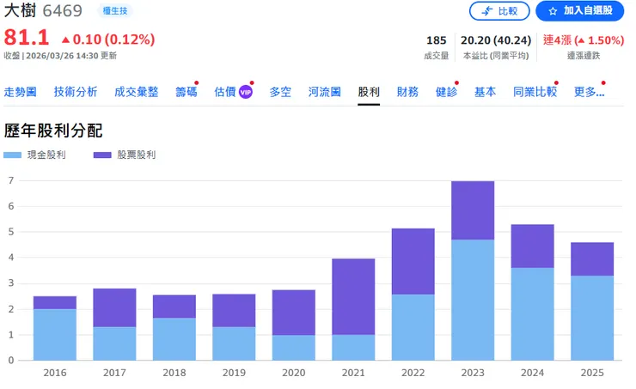Open the 估價 VIP tab

(233, 92)
